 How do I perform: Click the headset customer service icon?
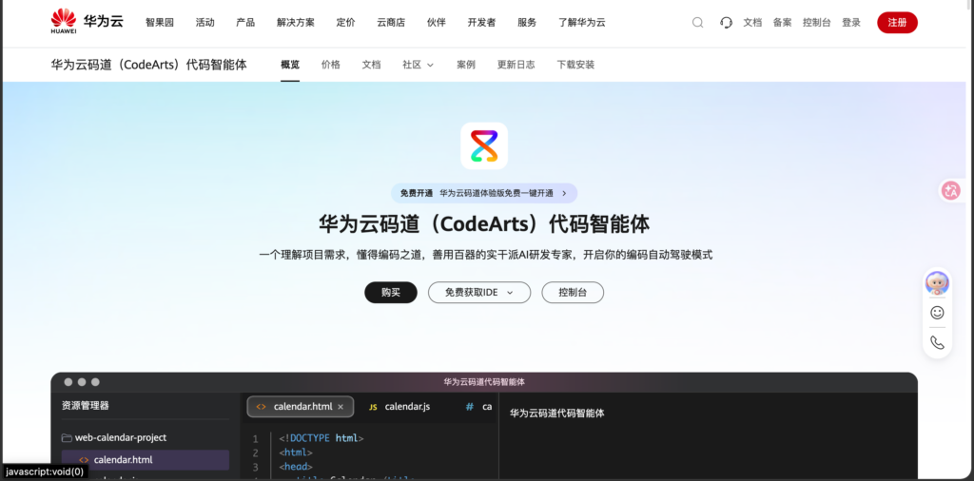point(726,23)
